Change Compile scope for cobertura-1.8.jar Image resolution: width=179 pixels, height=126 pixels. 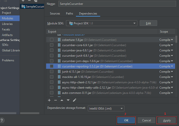pos(166,40)
